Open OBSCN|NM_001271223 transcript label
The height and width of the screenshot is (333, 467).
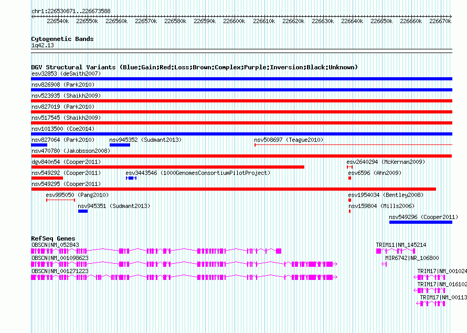[60, 271]
